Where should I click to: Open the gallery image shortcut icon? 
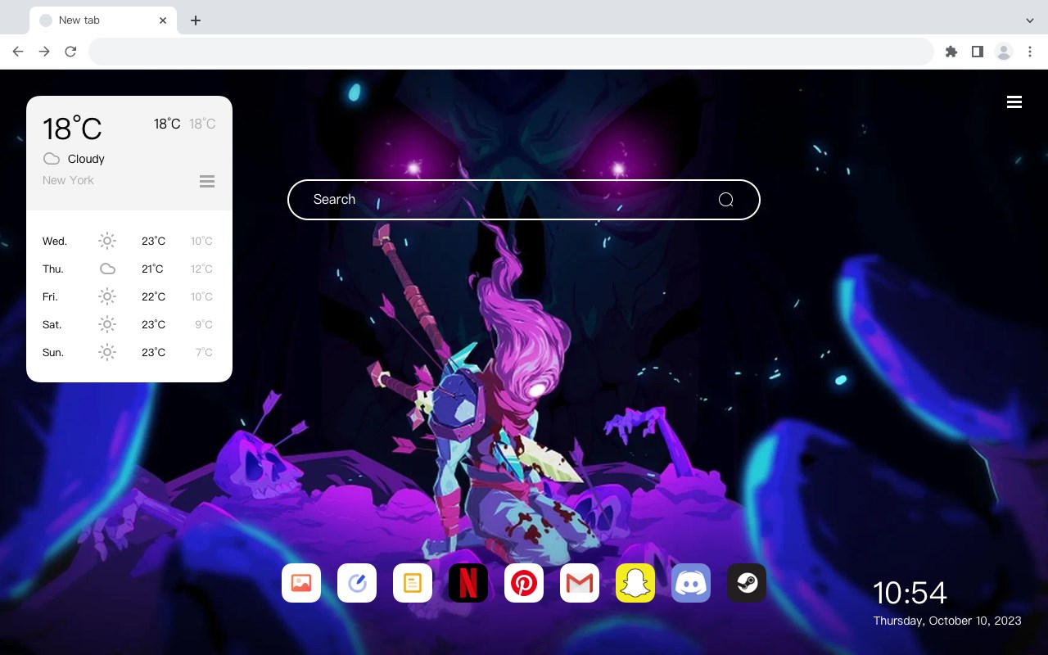point(301,583)
